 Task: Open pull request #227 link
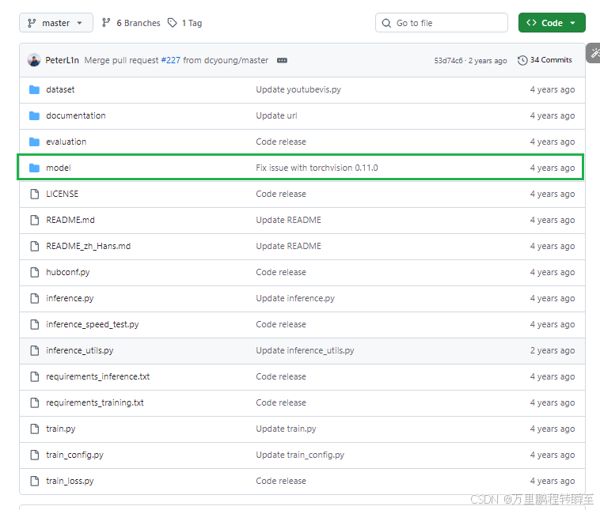point(171,60)
